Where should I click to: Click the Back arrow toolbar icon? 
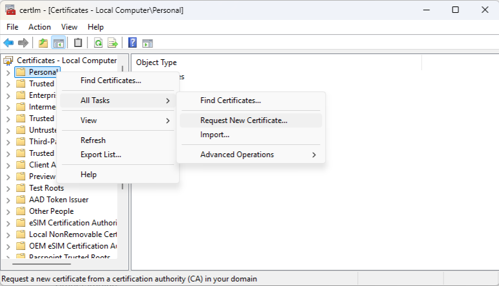pos(8,43)
